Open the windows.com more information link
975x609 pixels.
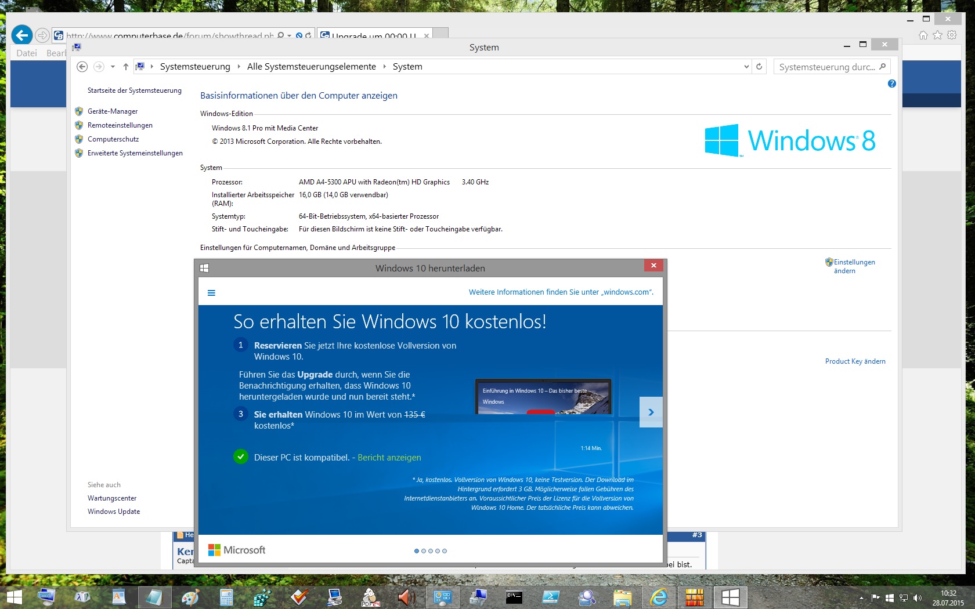(x=561, y=292)
